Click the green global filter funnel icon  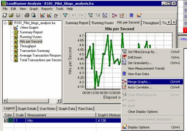65,15
